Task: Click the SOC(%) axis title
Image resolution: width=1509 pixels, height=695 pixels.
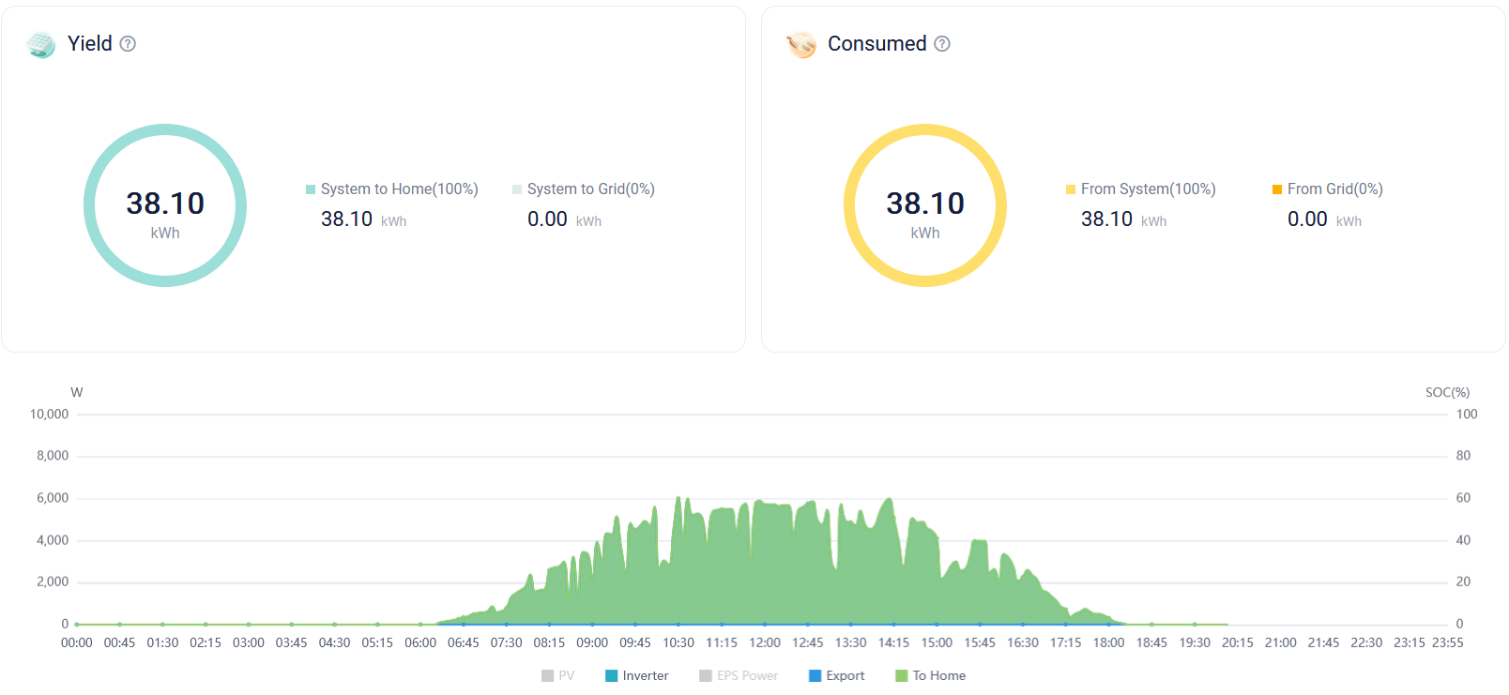Action: [x=1448, y=392]
